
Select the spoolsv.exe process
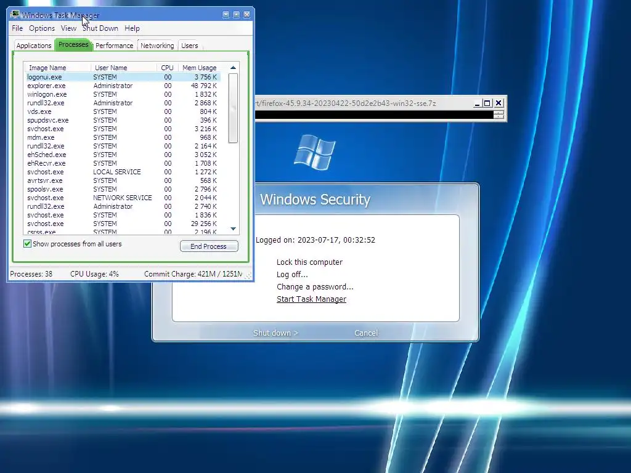[x=123, y=189]
